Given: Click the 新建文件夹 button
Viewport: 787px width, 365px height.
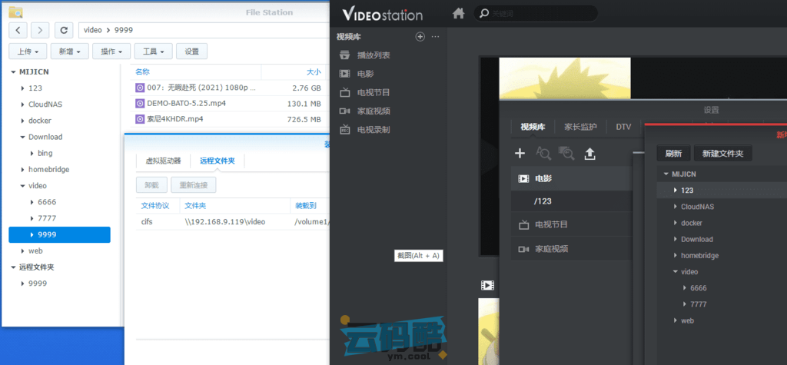Looking at the screenshot, I should (722, 154).
